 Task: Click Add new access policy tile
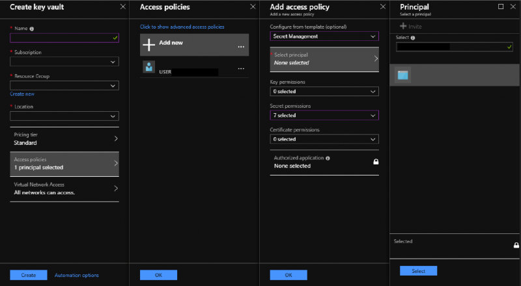click(x=194, y=44)
